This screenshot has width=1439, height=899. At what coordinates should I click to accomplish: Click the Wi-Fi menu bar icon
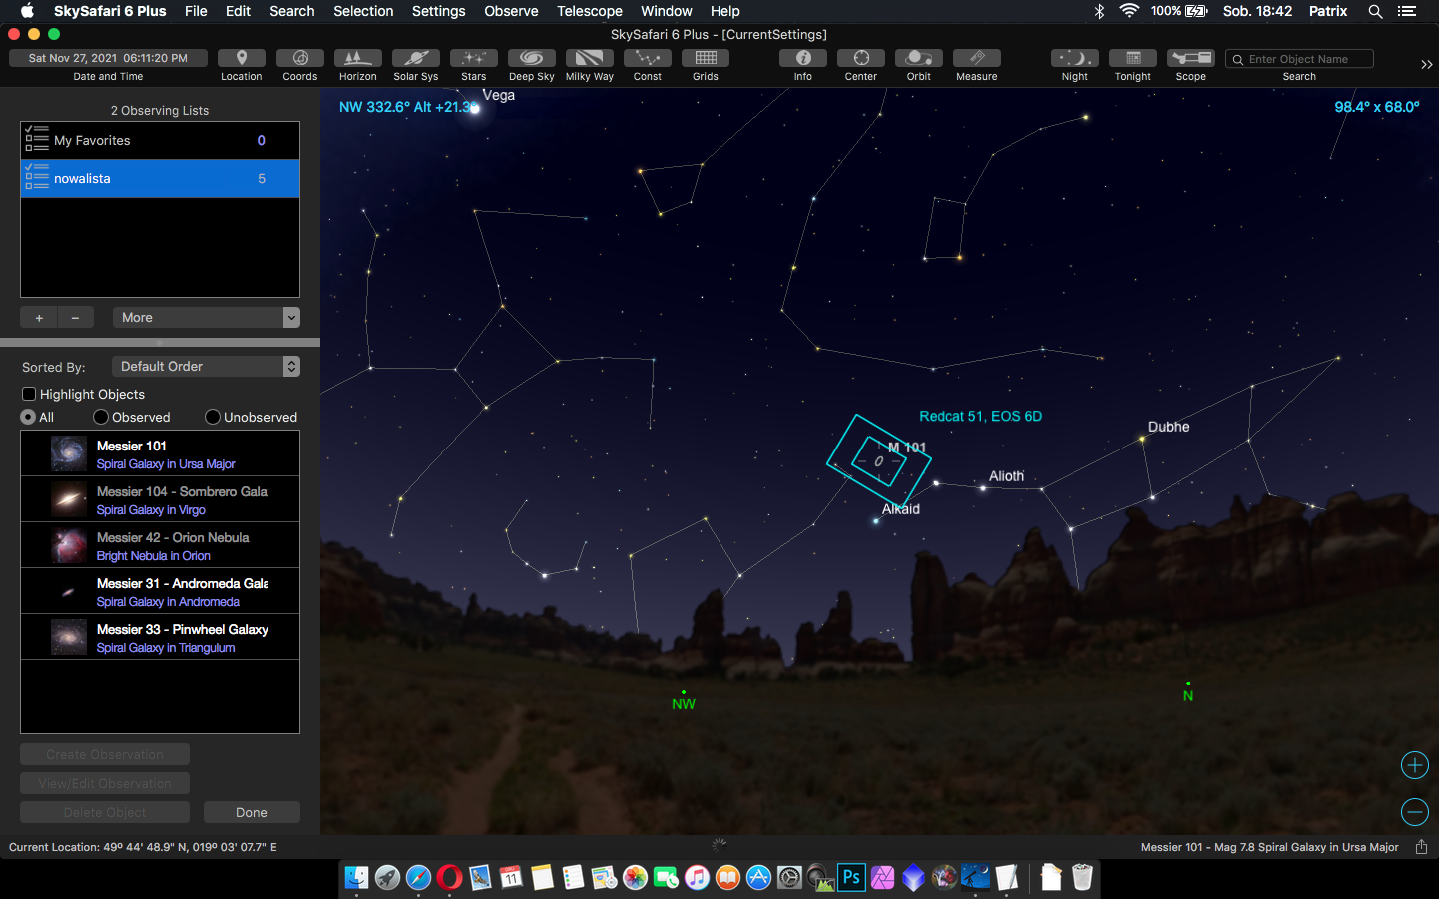[1129, 11]
